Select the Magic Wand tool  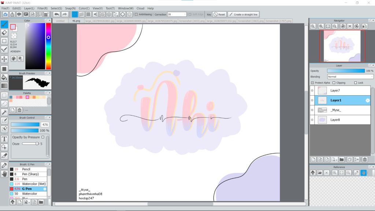coord(4,112)
